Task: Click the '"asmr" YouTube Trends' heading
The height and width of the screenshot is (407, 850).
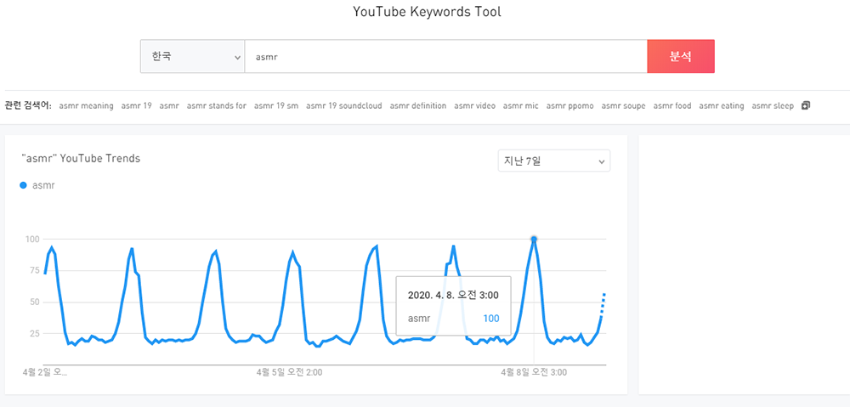Action: 81,158
